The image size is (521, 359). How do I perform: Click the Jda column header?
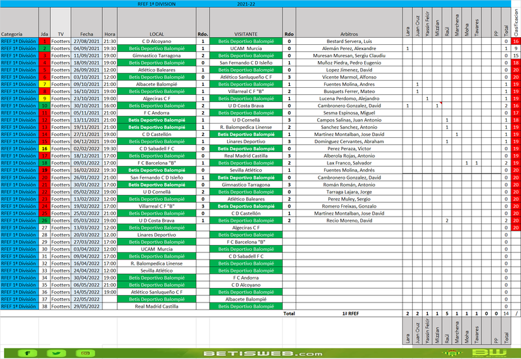[x=44, y=22]
